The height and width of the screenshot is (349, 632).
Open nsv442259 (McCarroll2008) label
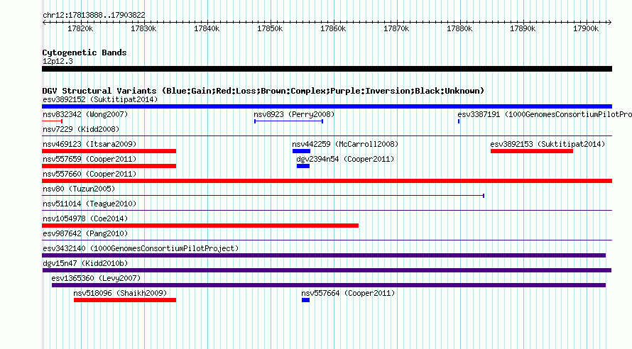[345, 144]
